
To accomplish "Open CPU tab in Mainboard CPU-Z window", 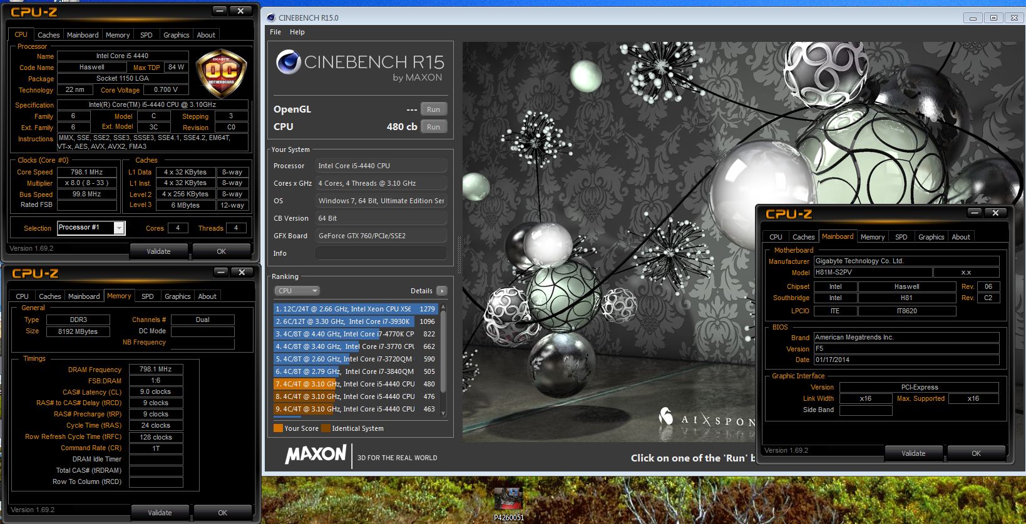I will [776, 237].
